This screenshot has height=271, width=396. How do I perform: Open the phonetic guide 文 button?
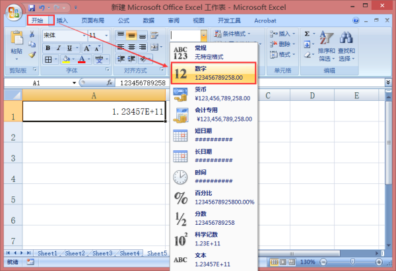point(99,59)
